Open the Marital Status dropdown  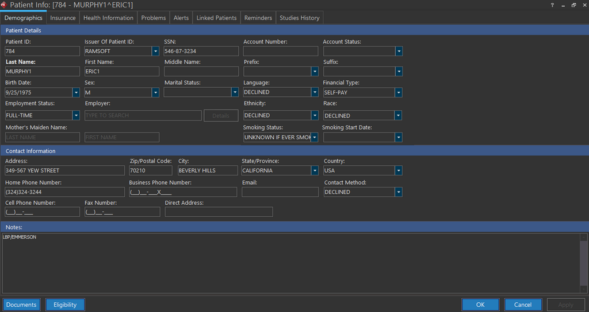coord(235,92)
